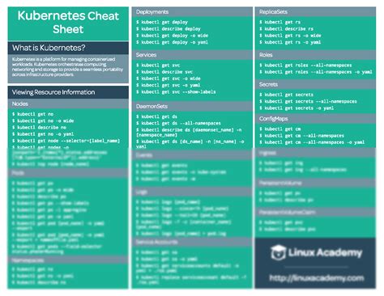Image resolution: width=384 pixels, height=296 pixels.
Task: Click the 'kubectl get rs -o yaml' line
Action: click(x=290, y=42)
